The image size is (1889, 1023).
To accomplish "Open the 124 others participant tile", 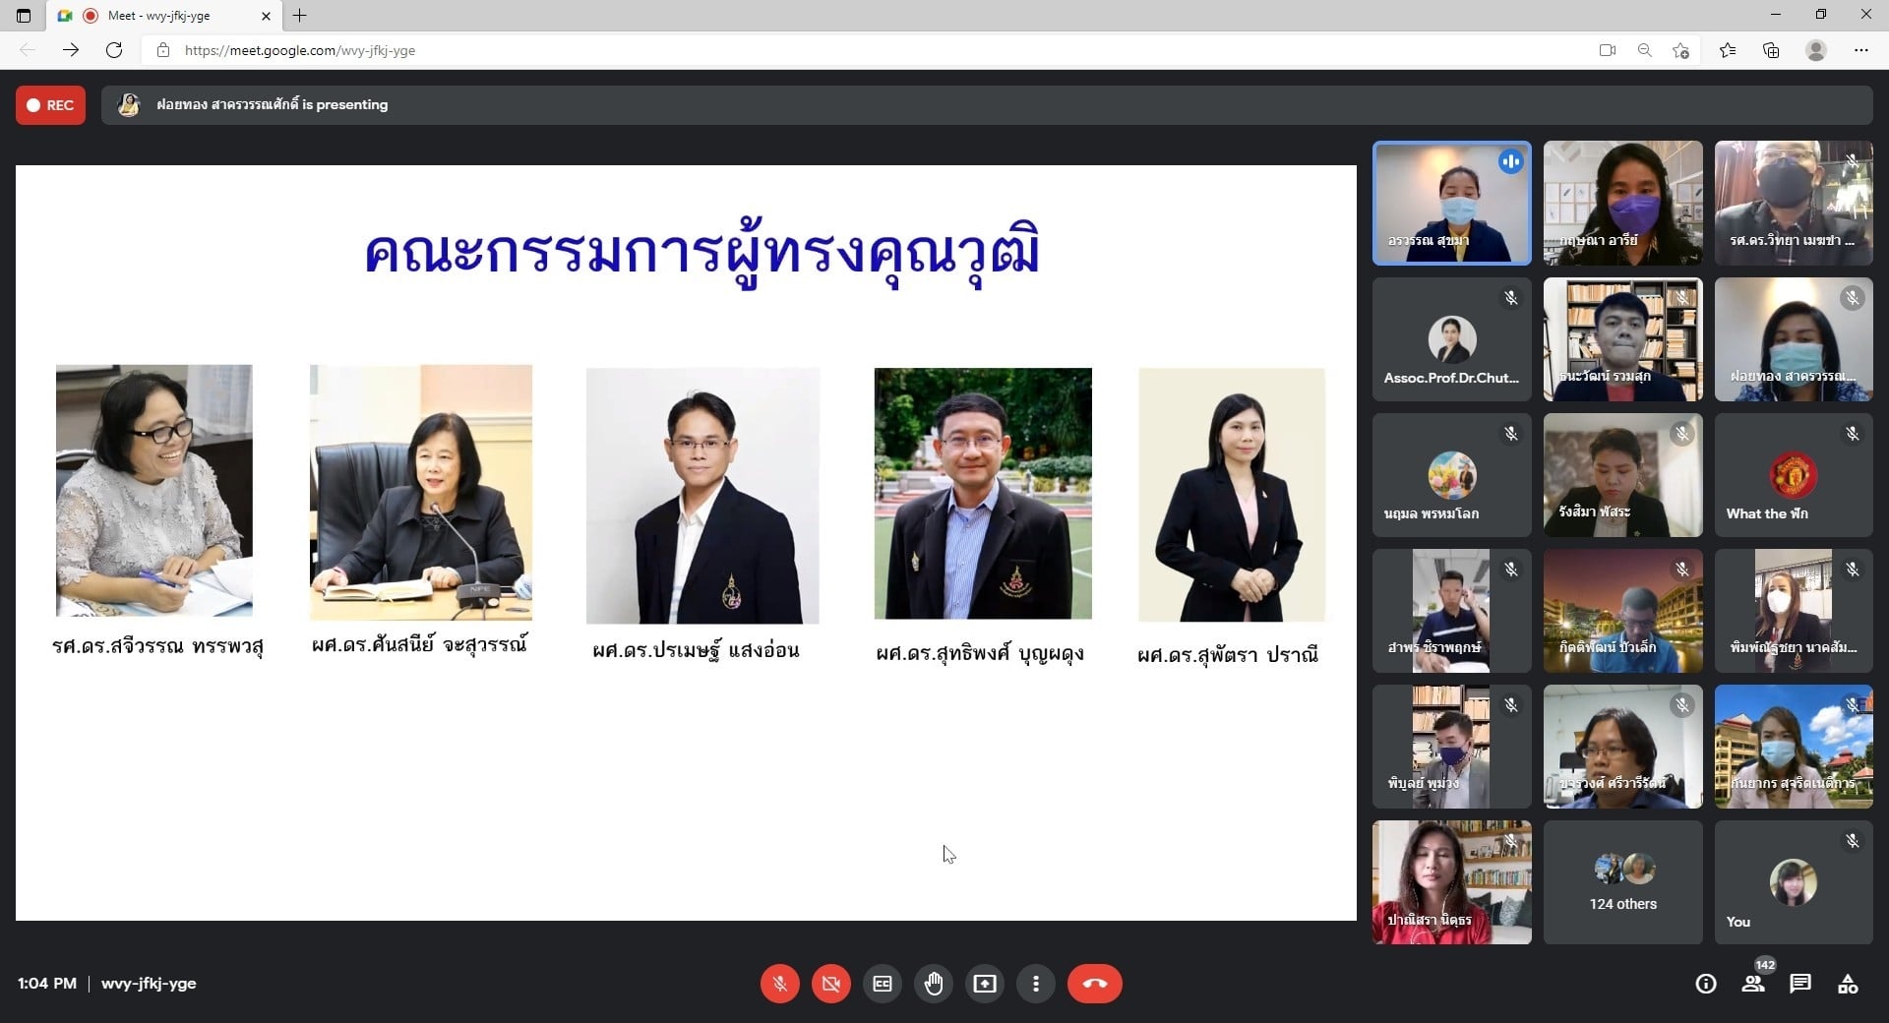I will (1622, 882).
